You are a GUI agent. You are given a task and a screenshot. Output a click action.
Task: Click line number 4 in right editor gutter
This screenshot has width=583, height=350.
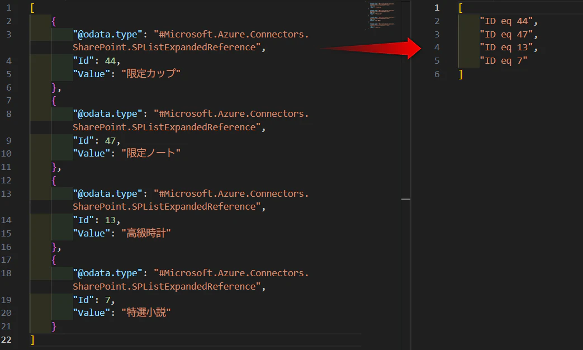click(437, 48)
